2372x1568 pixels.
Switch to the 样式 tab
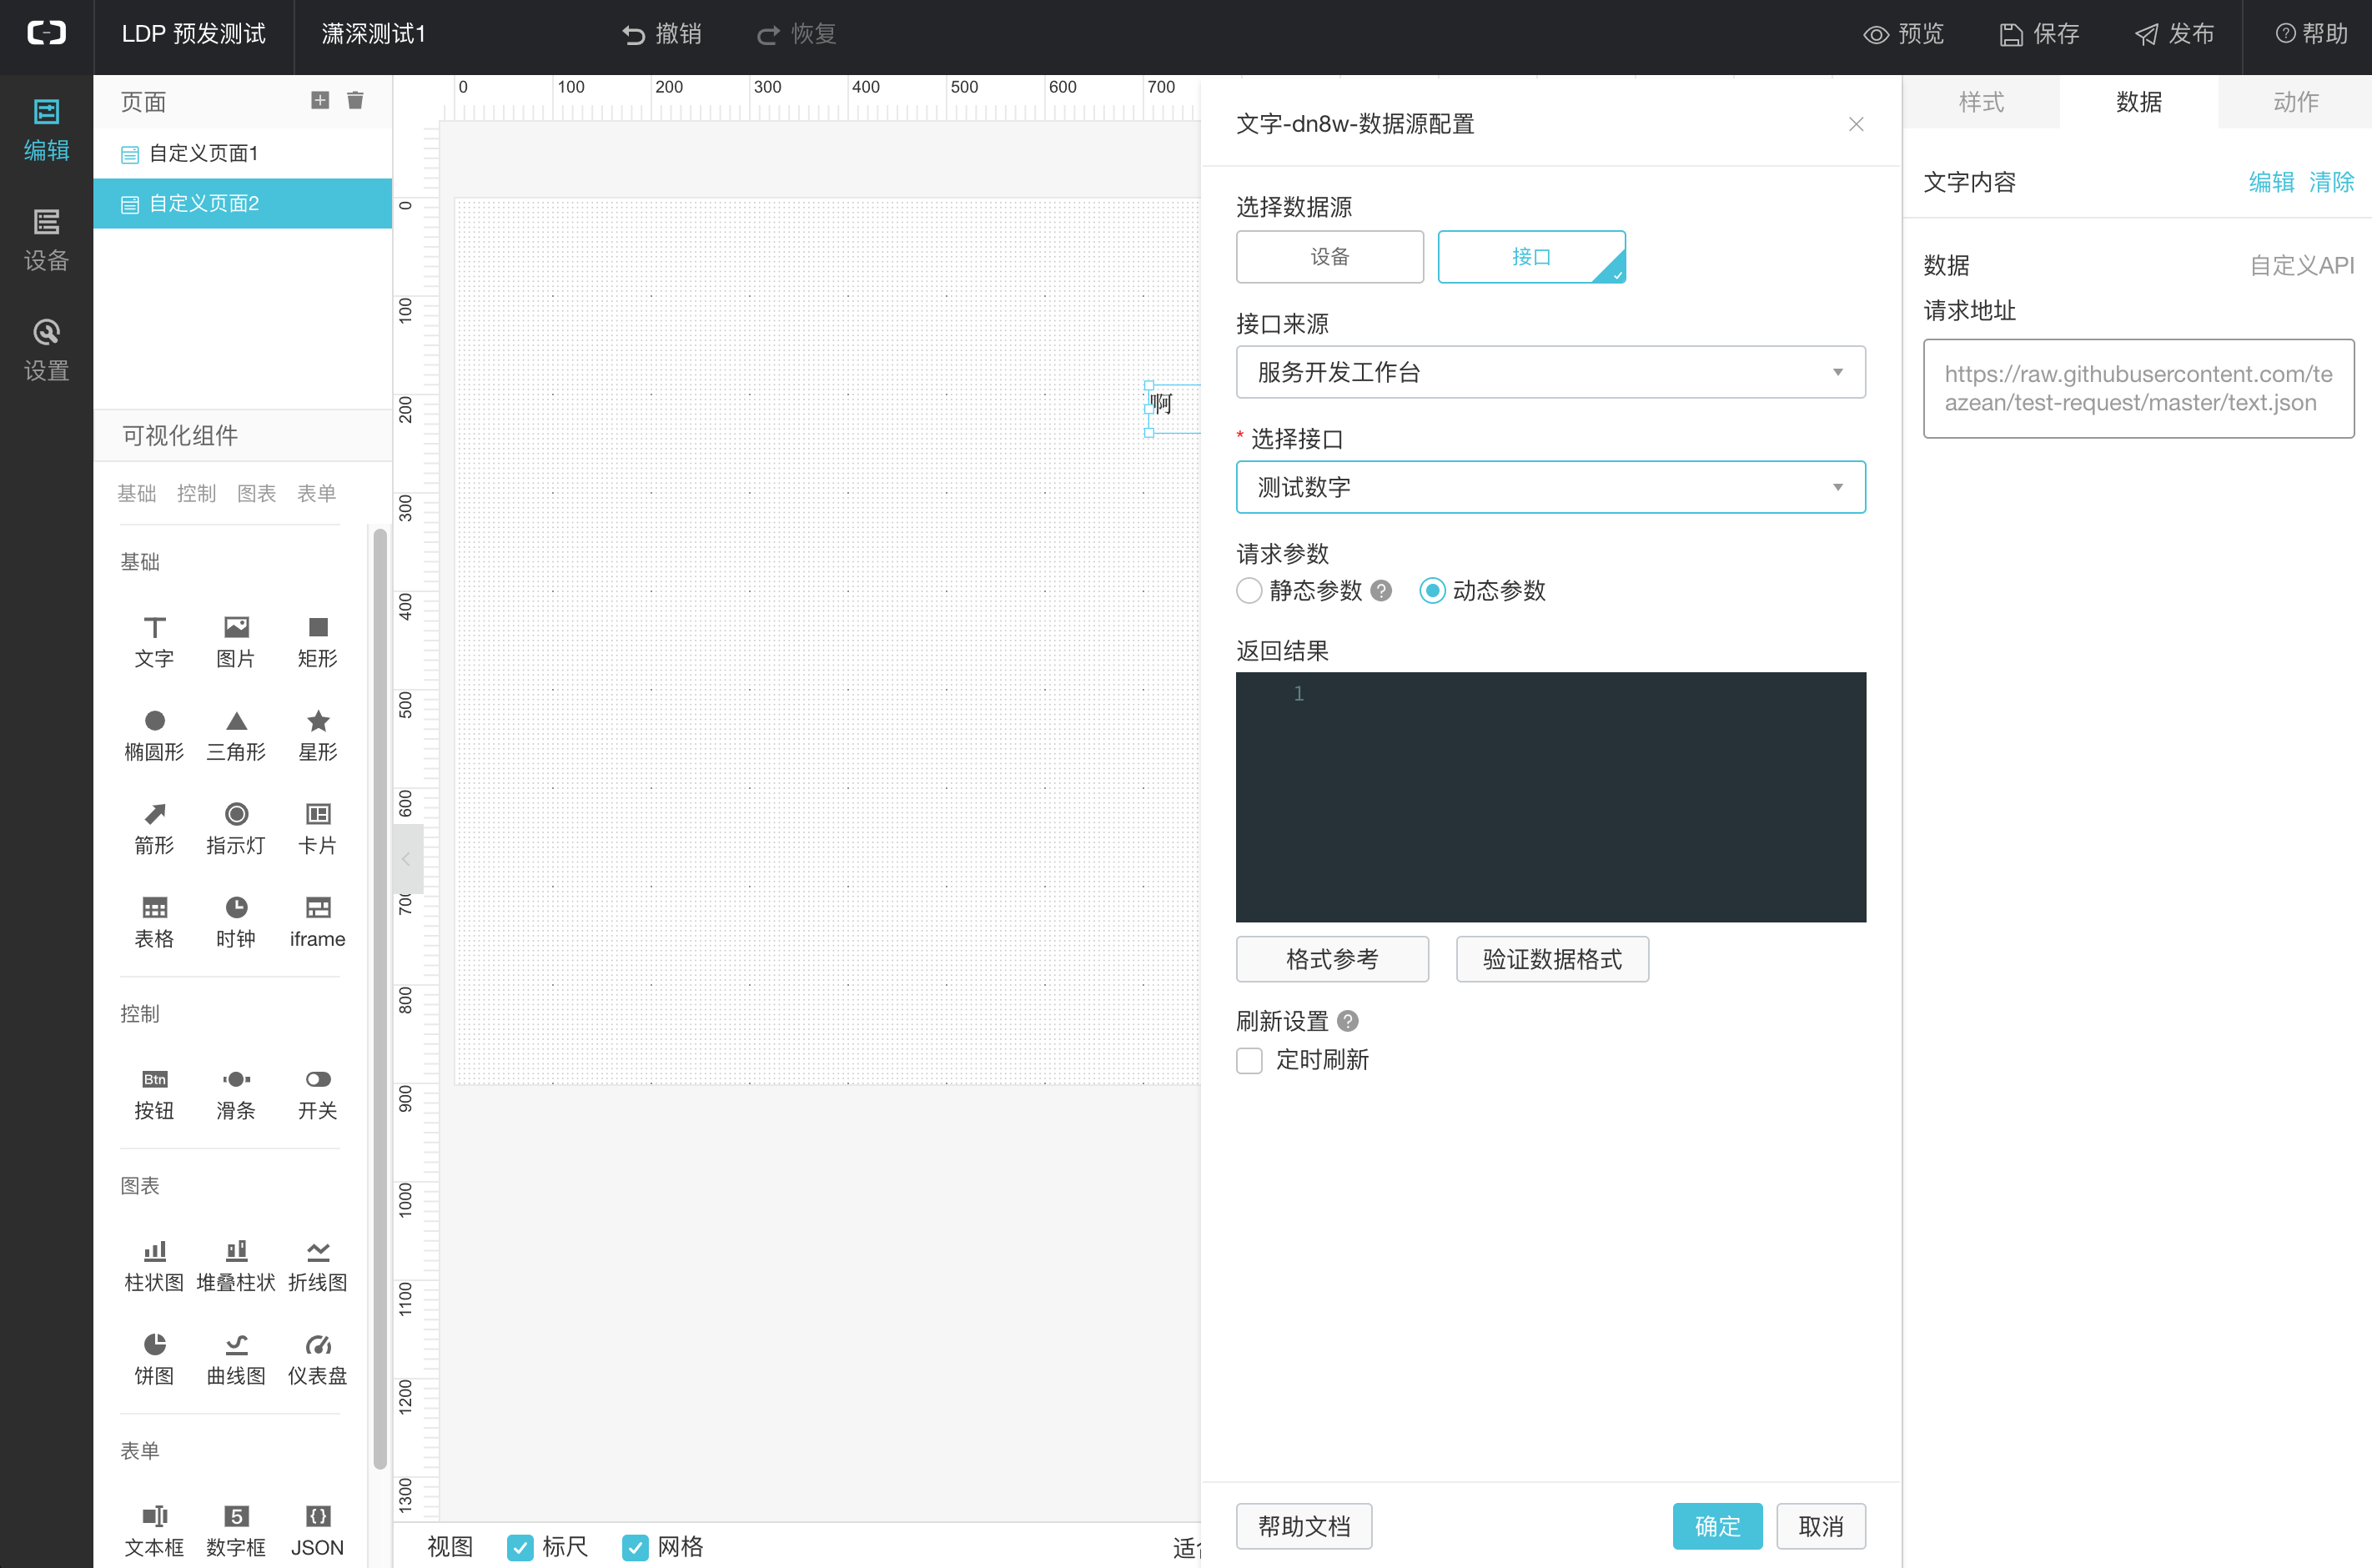pos(1981,102)
